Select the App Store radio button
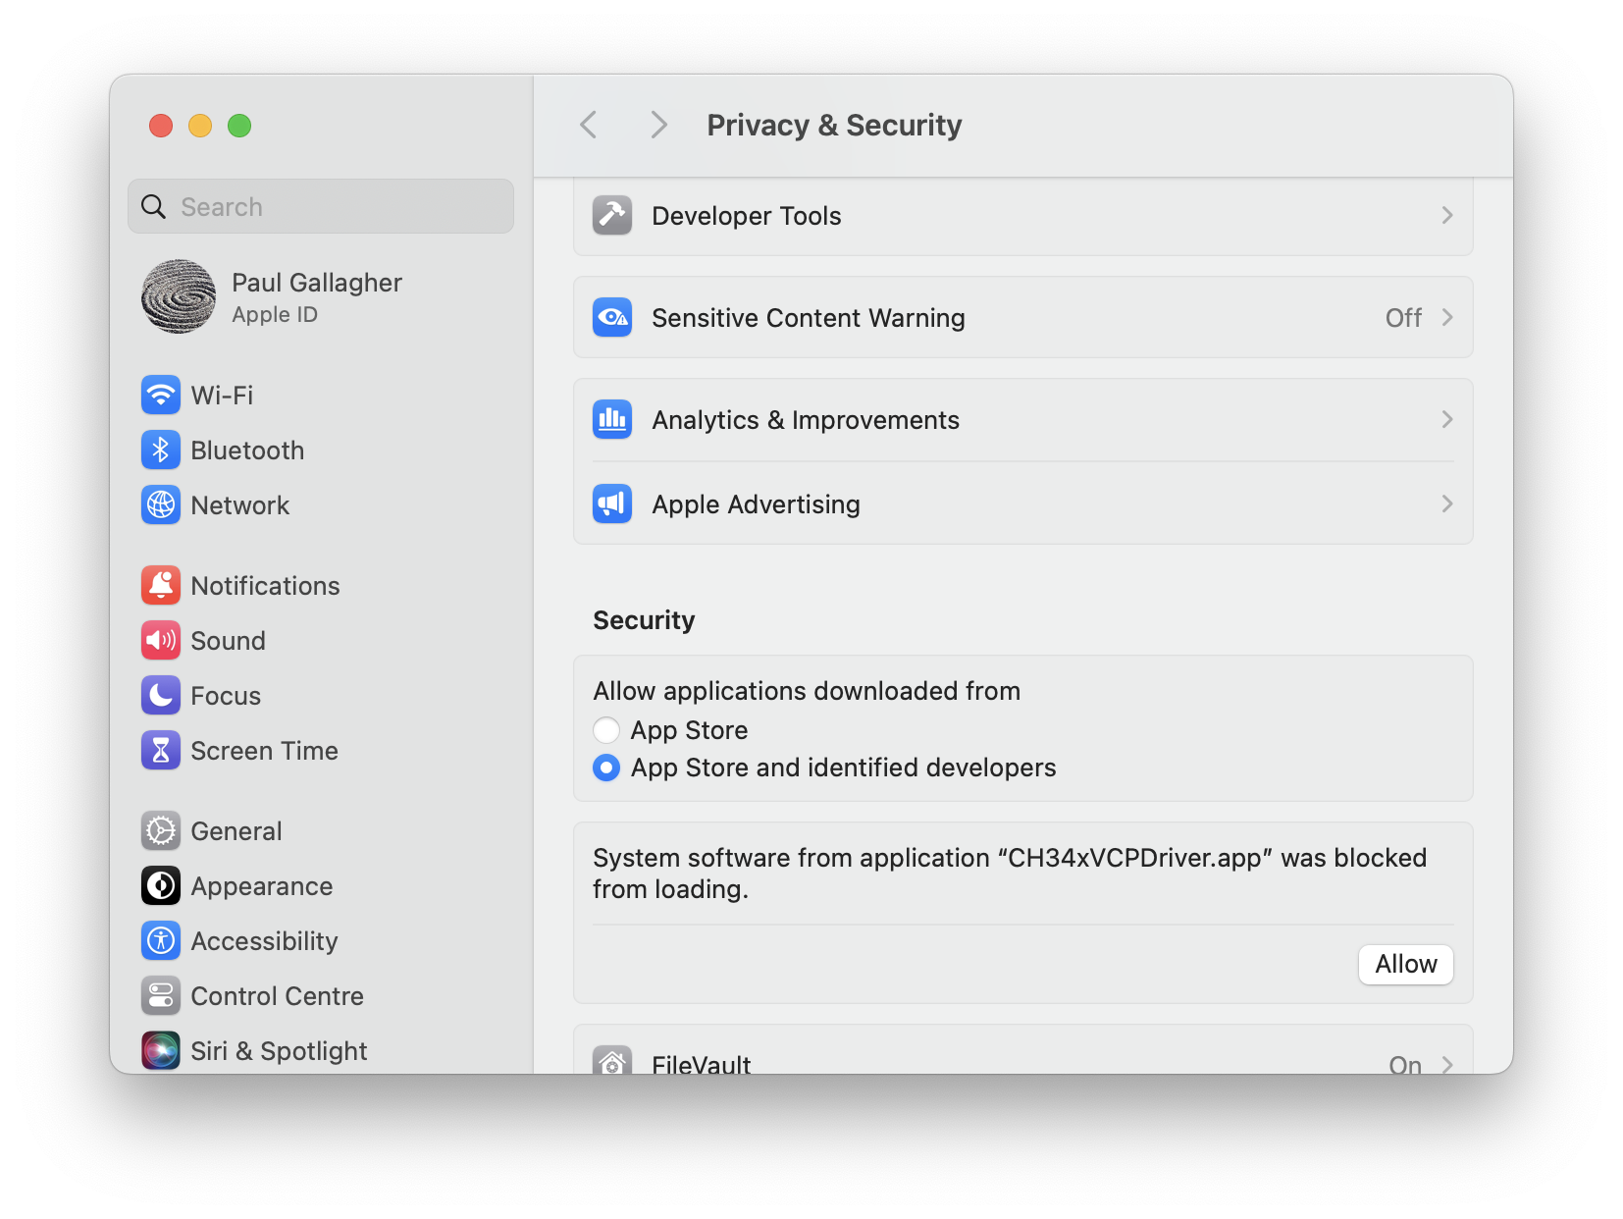The height and width of the screenshot is (1219, 1623). click(606, 730)
